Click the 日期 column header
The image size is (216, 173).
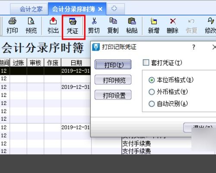[76, 63]
